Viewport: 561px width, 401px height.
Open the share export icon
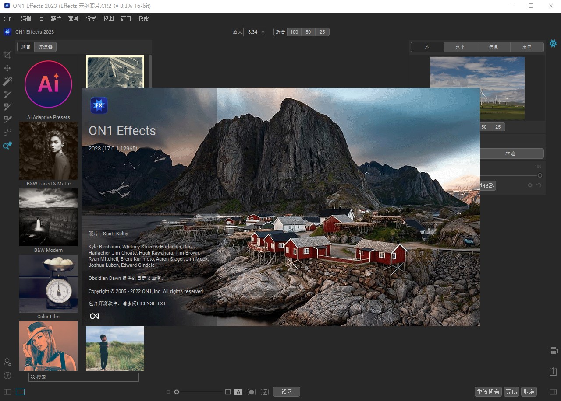[553, 371]
